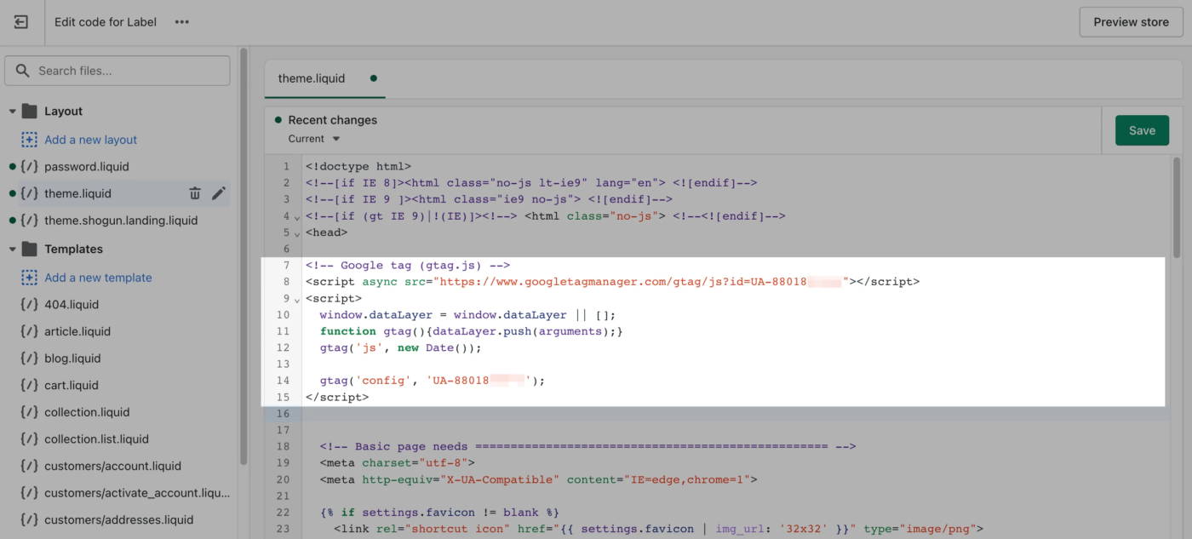This screenshot has width=1192, height=539.
Task: Click the code icon beside customers/activate_account.liquid
Action: tap(30, 493)
